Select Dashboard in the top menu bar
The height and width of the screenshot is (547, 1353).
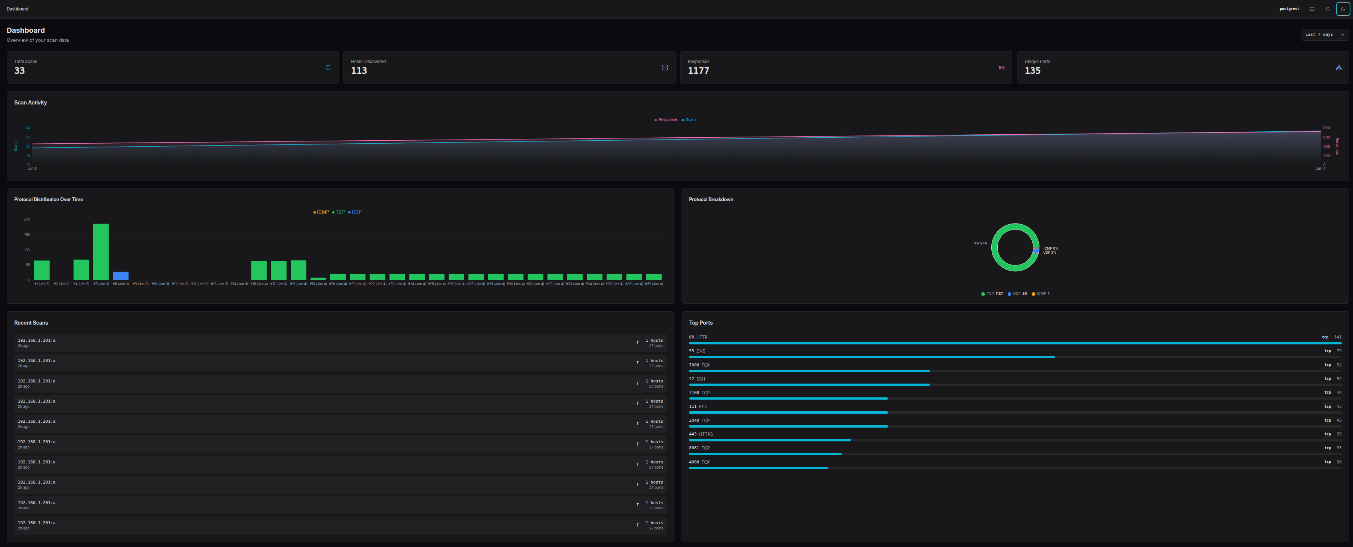coord(17,9)
